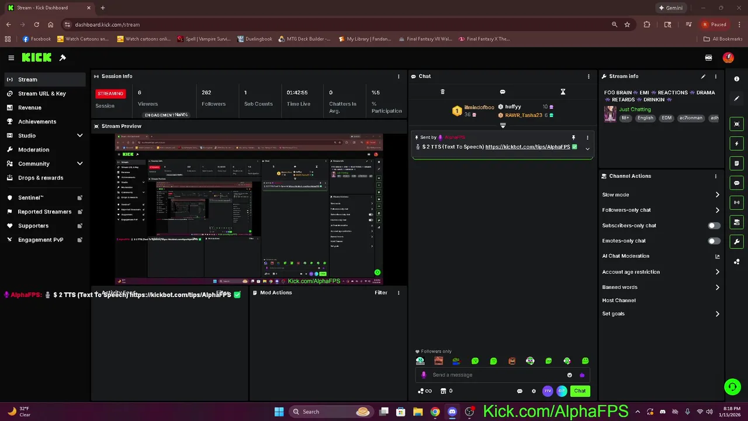Toggle the broadcast signal widget in the right sidebar

point(736,202)
